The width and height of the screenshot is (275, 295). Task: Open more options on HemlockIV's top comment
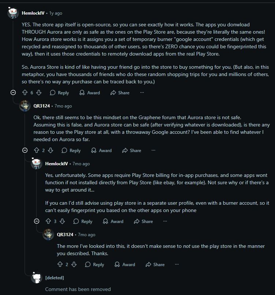click(142, 93)
